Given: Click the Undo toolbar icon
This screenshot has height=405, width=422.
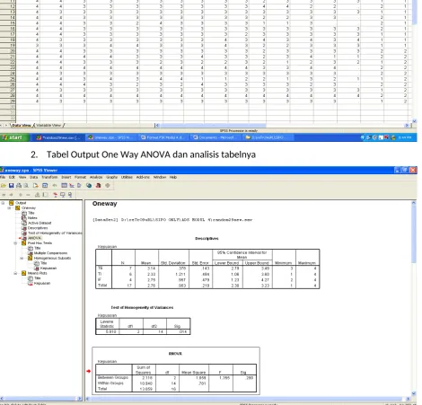Looking at the screenshot, I should pos(55,186).
